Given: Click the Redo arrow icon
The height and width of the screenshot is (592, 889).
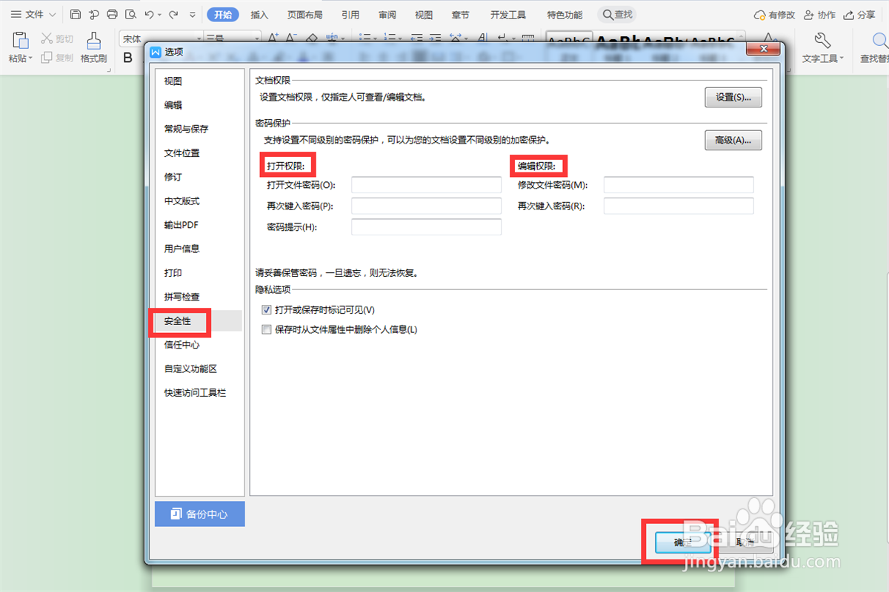Looking at the screenshot, I should point(172,14).
